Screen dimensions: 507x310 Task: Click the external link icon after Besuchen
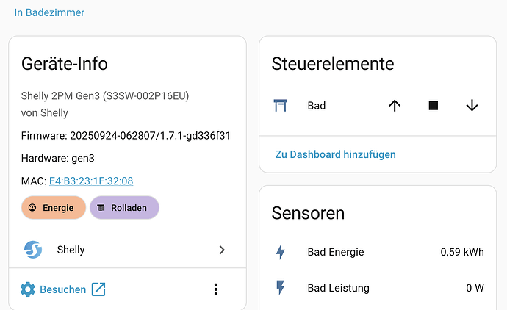pyautogui.click(x=98, y=289)
